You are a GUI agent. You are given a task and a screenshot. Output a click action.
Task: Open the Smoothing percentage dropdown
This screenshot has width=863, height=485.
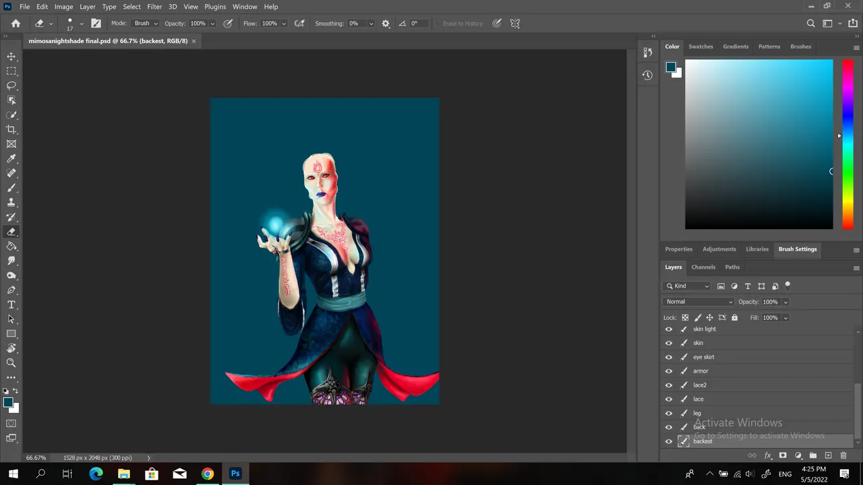pyautogui.click(x=371, y=23)
